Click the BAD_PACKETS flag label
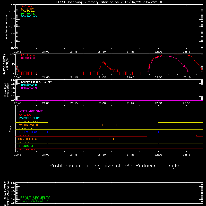 click(x=28, y=150)
